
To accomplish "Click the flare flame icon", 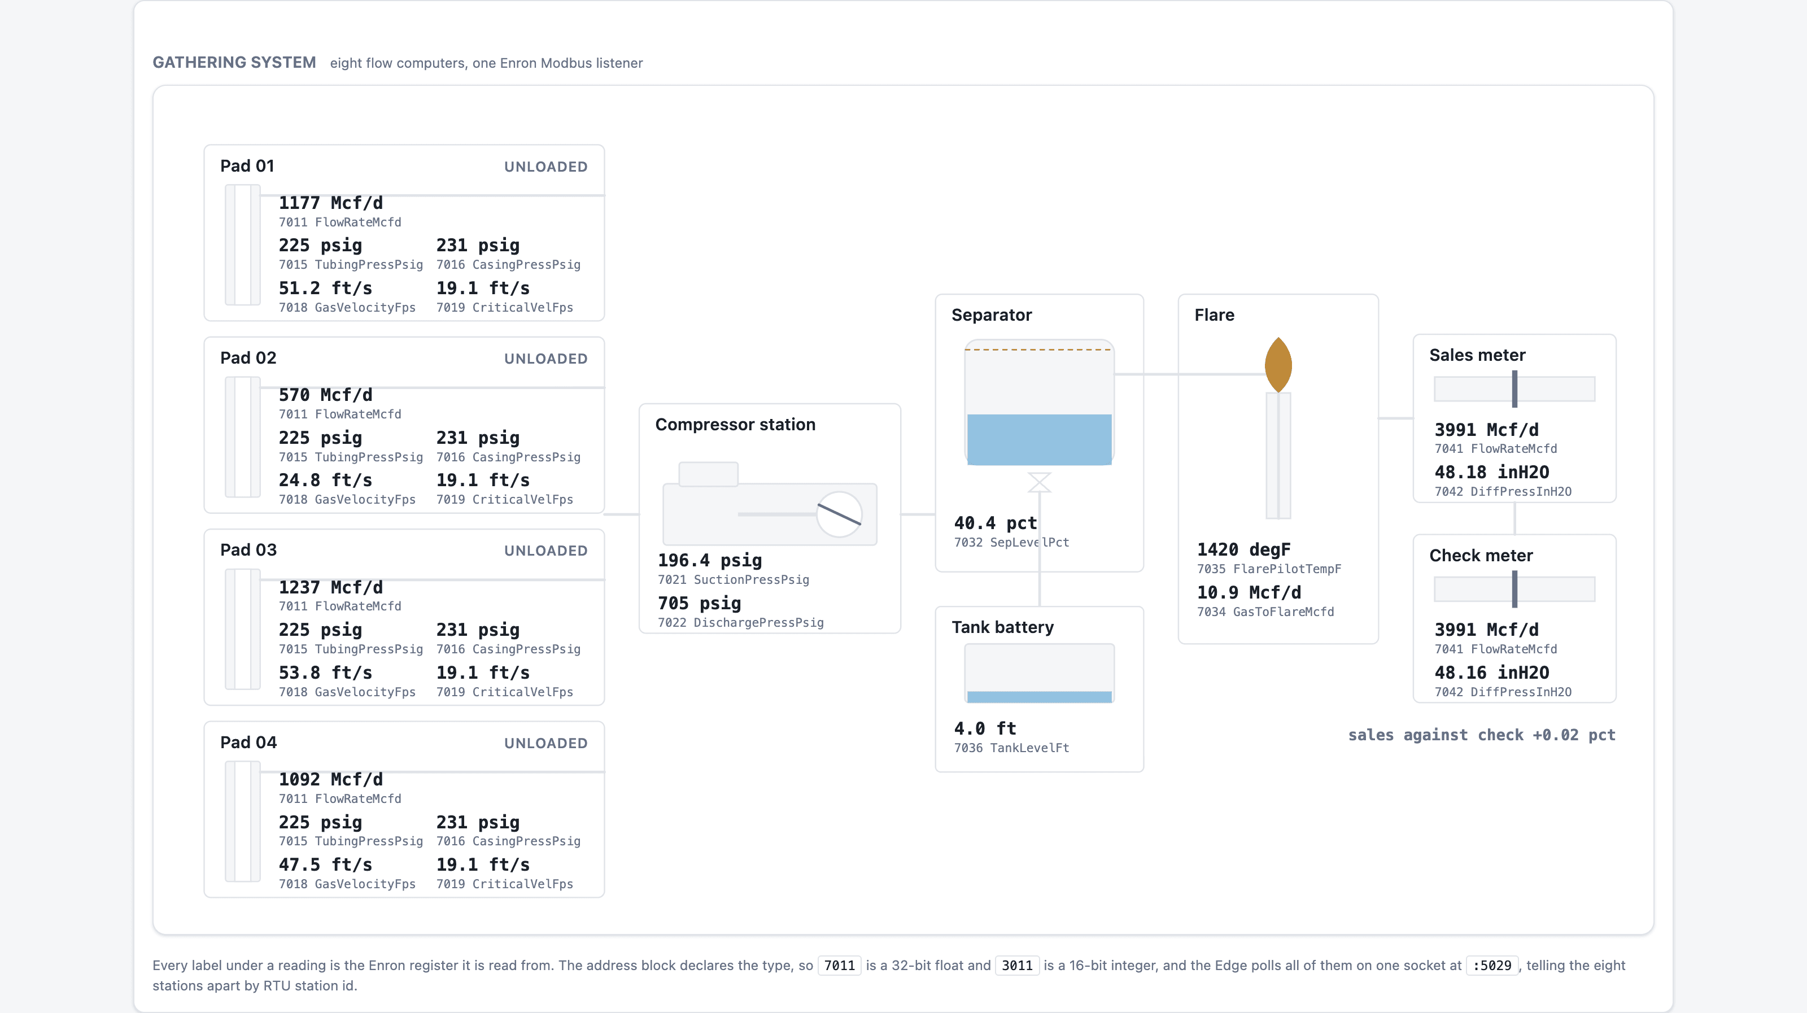I will click(1278, 365).
